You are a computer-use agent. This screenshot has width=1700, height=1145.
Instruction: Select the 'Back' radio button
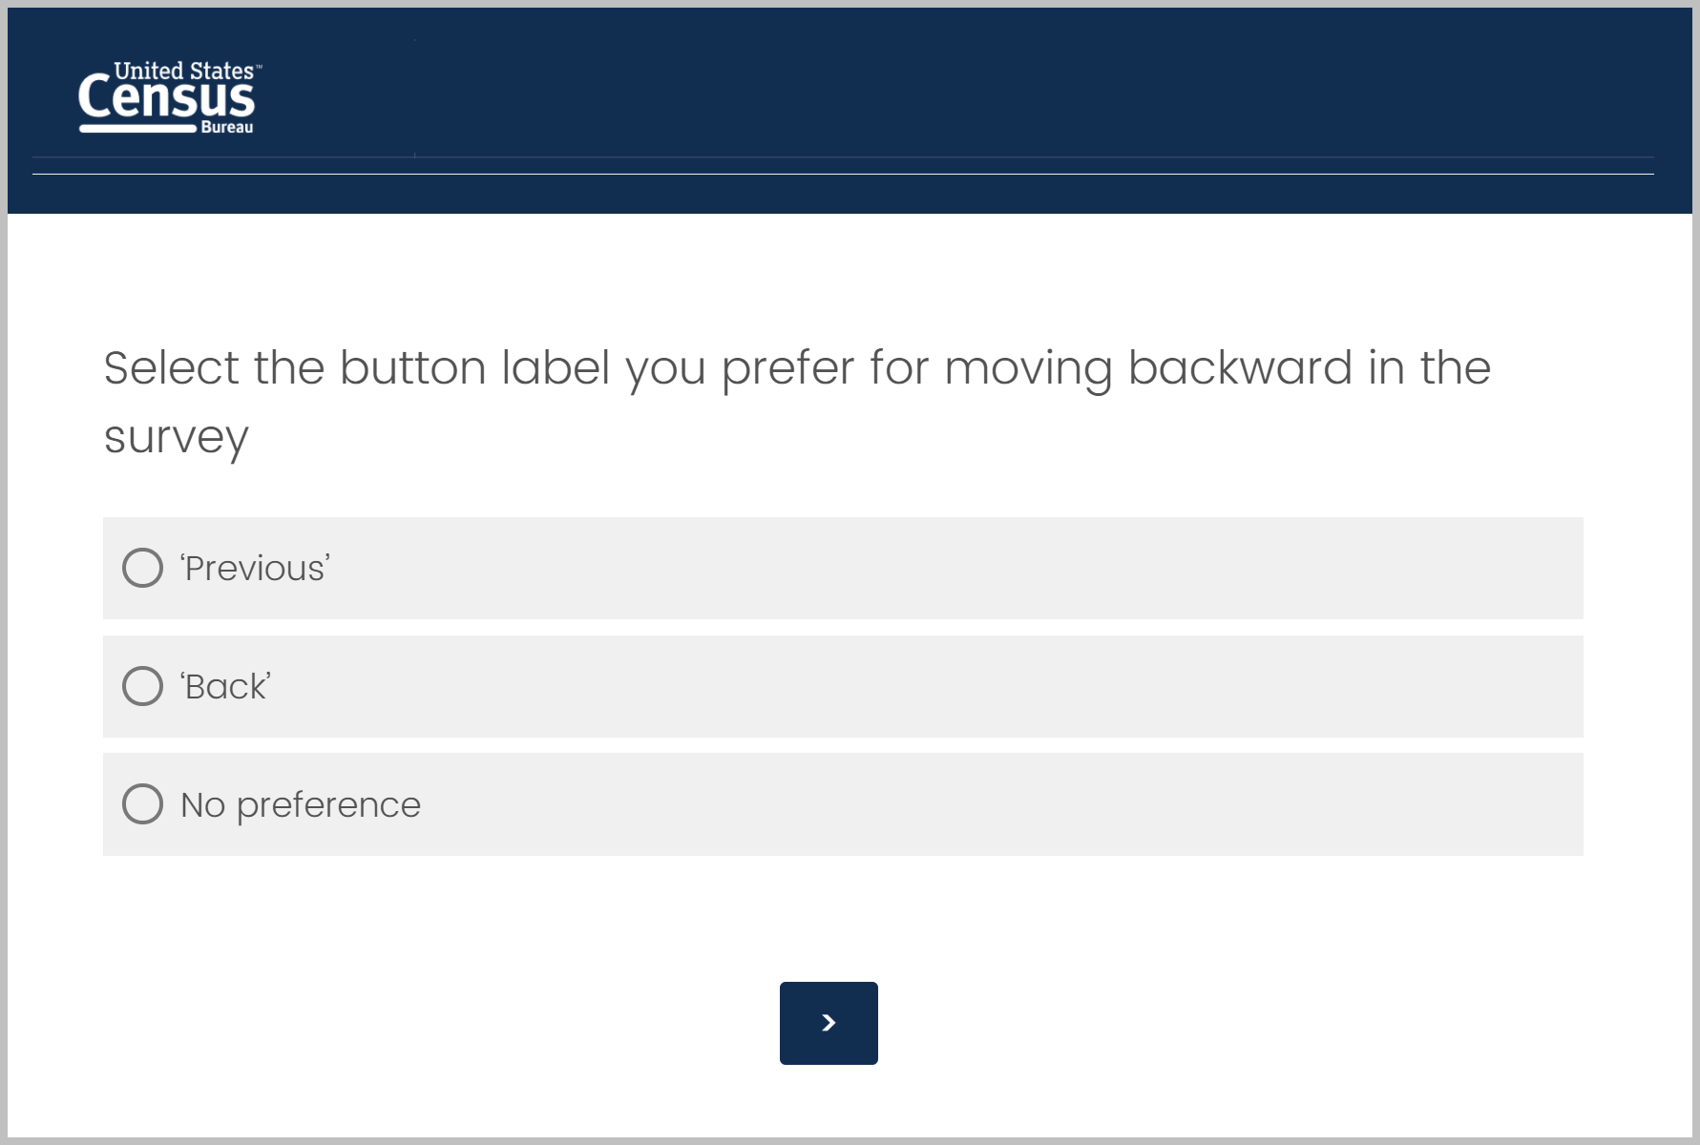[143, 686]
